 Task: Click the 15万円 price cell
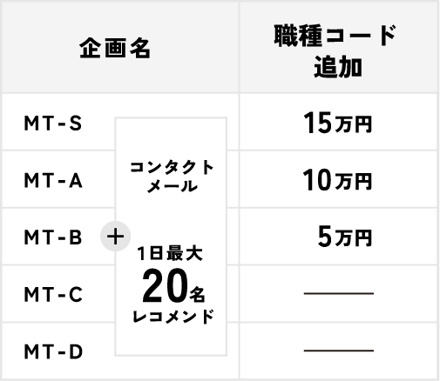pos(338,123)
